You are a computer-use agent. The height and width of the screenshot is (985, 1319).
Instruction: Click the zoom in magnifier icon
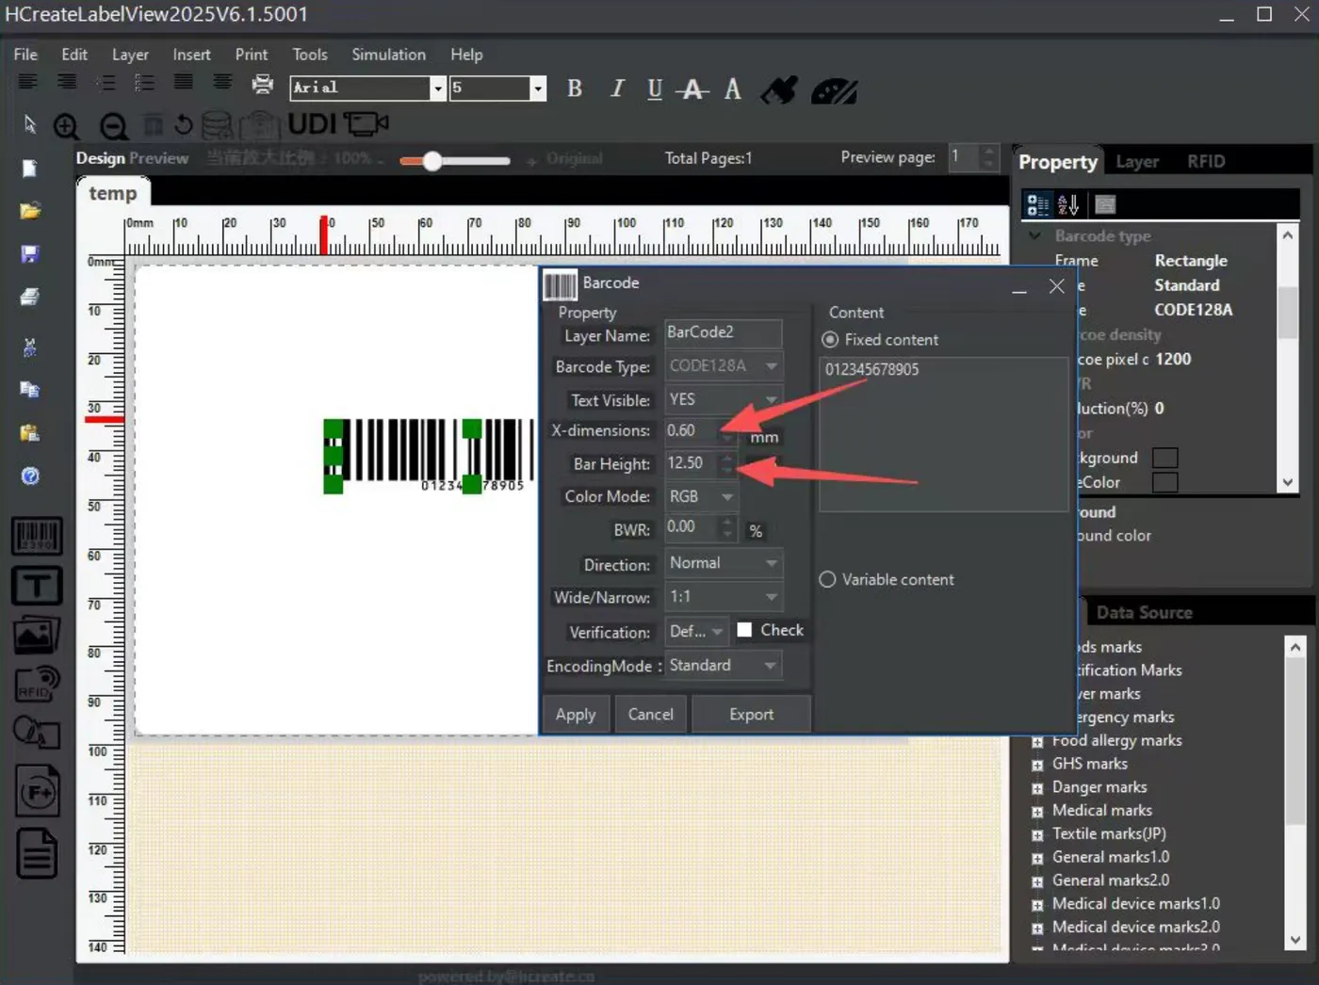point(67,126)
